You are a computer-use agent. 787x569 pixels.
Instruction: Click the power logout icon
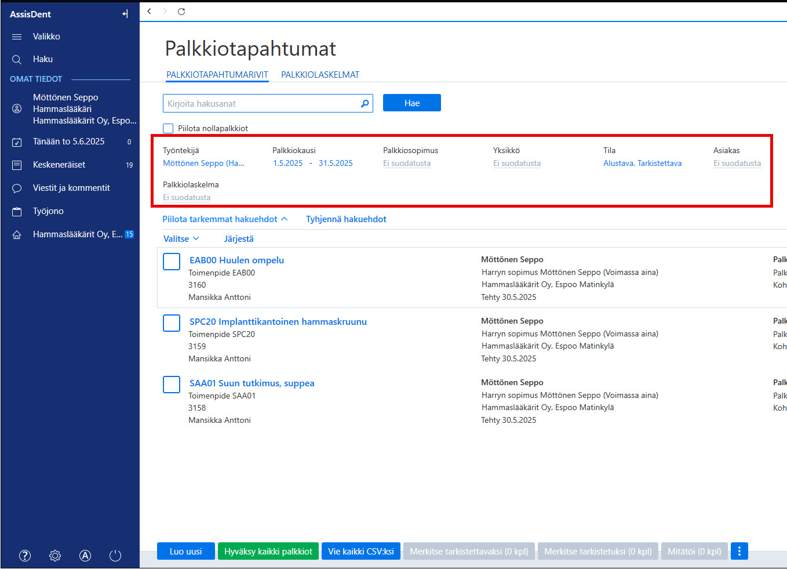(x=115, y=556)
